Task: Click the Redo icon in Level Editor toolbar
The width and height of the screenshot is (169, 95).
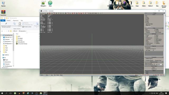Action: coord(43,13)
